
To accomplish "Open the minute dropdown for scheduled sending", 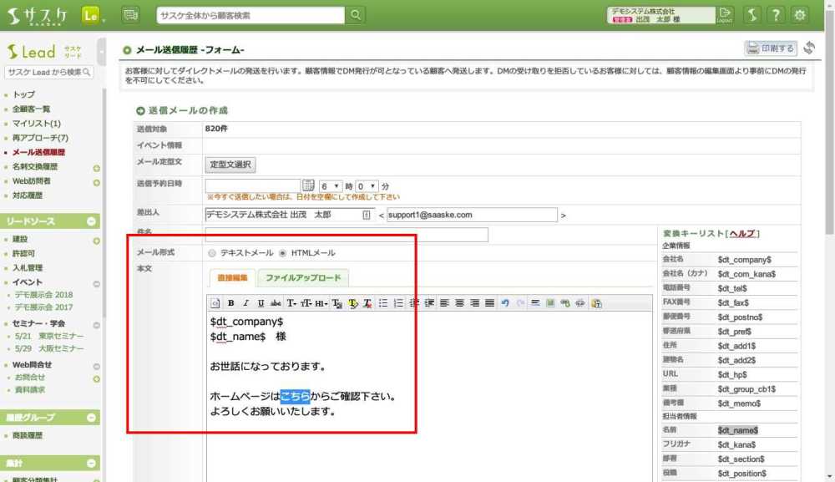I will [x=367, y=185].
